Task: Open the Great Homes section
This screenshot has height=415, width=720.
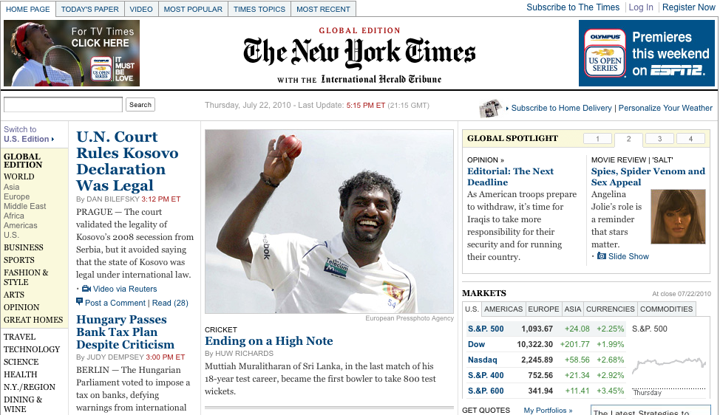Action: click(x=33, y=320)
